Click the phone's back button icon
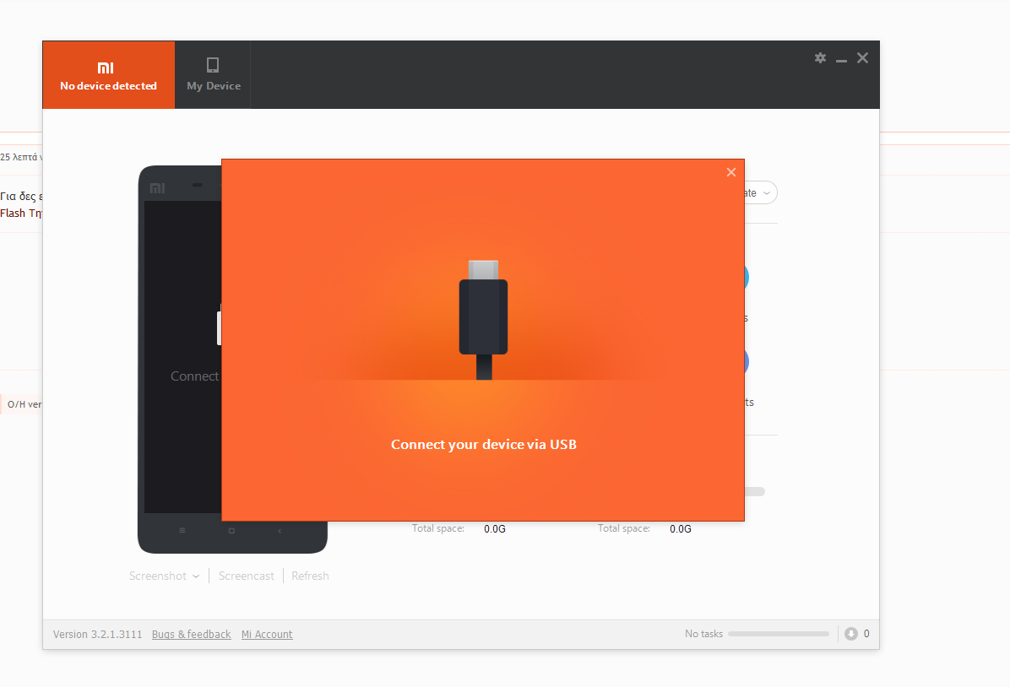This screenshot has height=687, width=1010. 280,531
